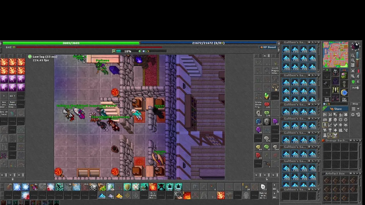
Task: Use the F11 skull hotkey
Action: coord(94,187)
